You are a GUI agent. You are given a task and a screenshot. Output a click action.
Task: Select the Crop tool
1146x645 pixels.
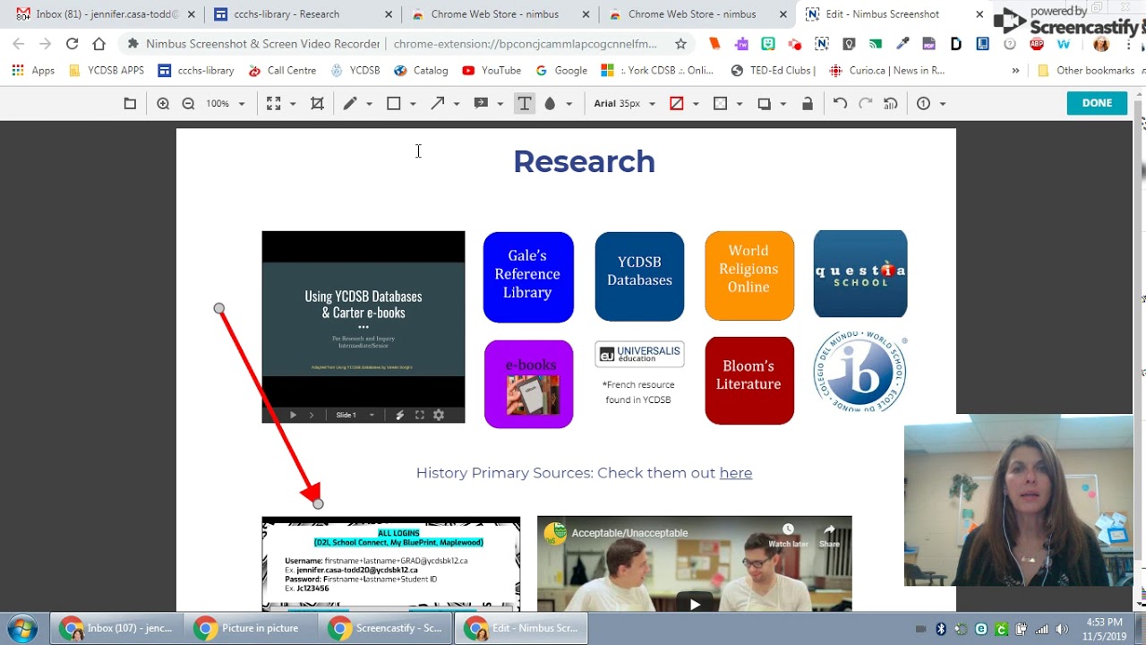(317, 104)
